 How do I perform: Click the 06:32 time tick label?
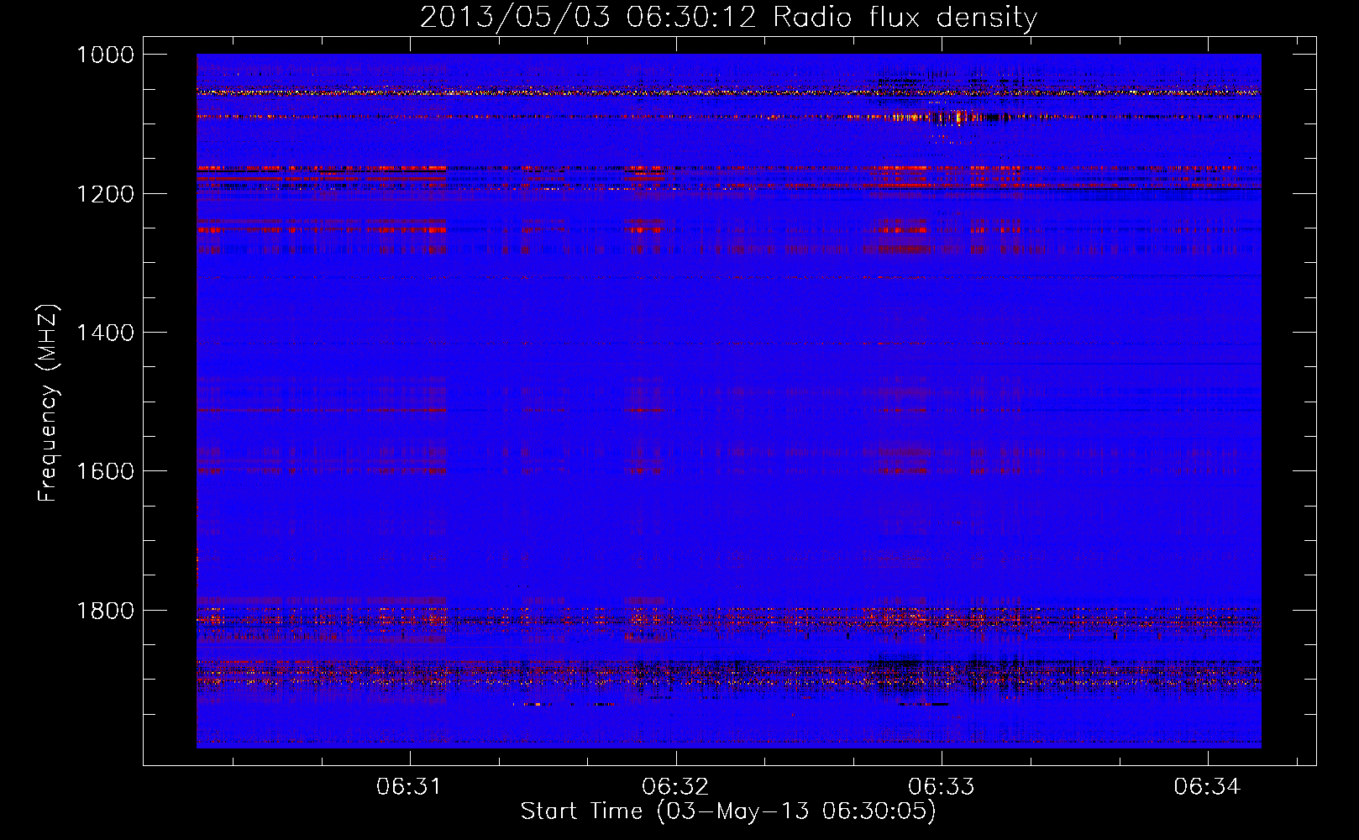click(x=675, y=787)
